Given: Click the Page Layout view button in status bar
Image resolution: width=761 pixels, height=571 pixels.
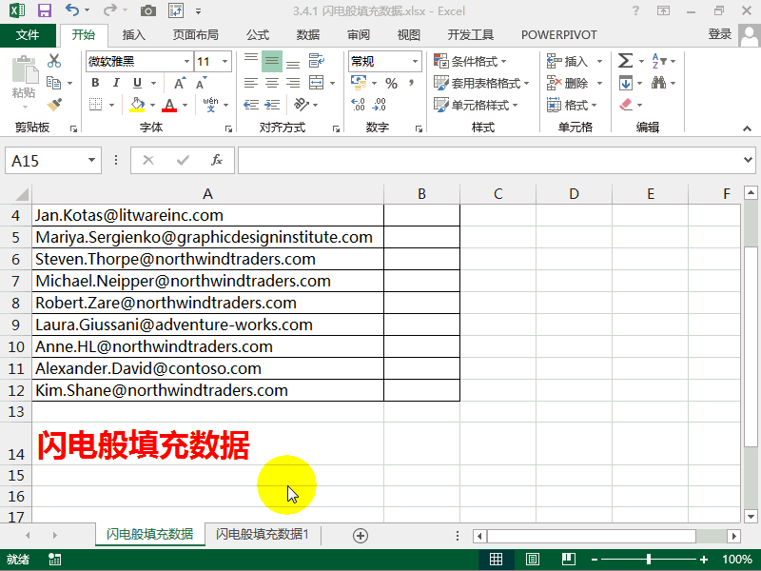Looking at the screenshot, I should pyautogui.click(x=533, y=560).
